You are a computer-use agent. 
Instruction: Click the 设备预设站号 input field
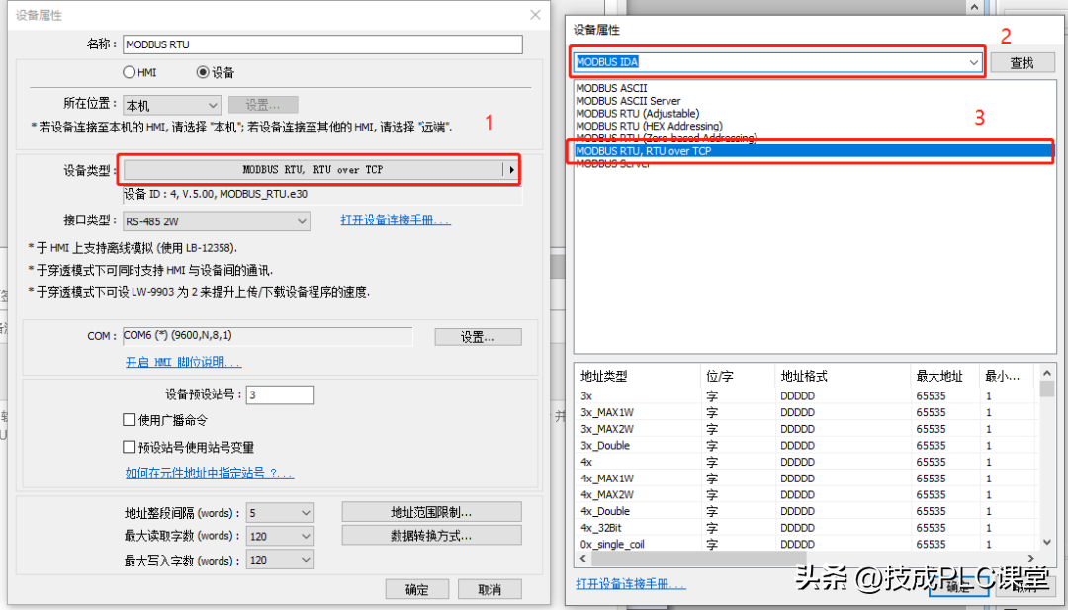point(280,395)
